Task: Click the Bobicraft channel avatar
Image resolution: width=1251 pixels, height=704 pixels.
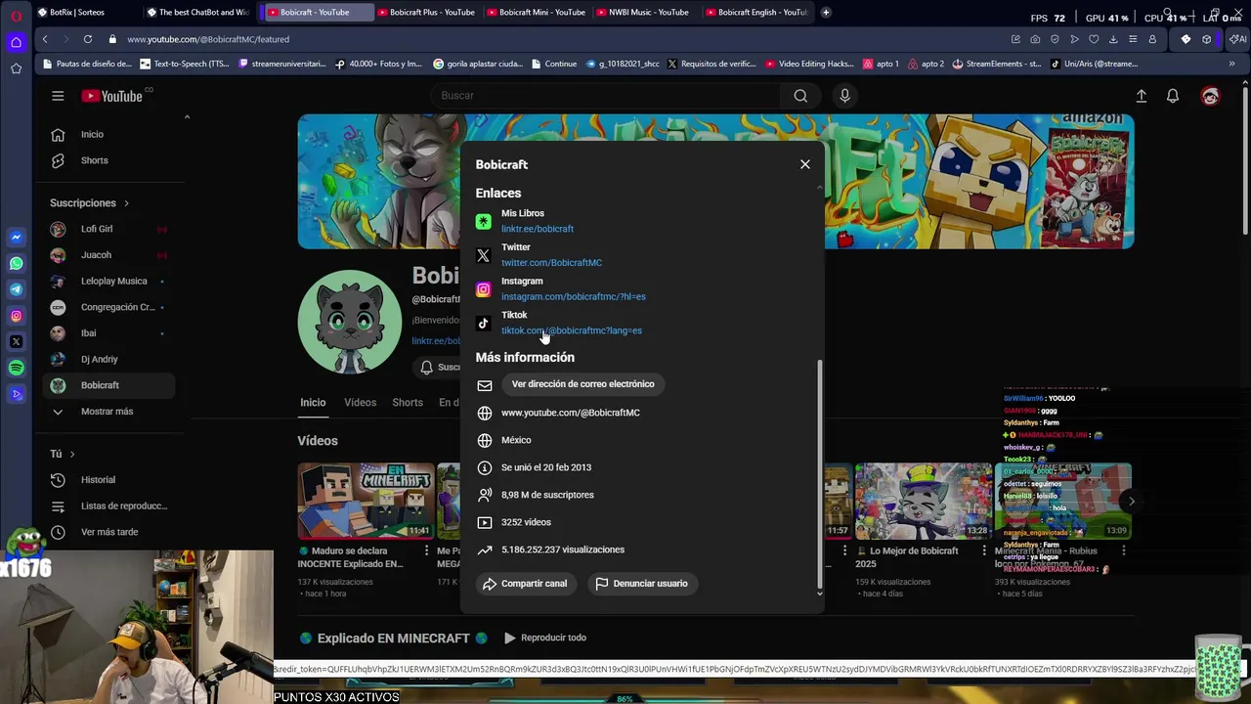Action: tap(349, 322)
